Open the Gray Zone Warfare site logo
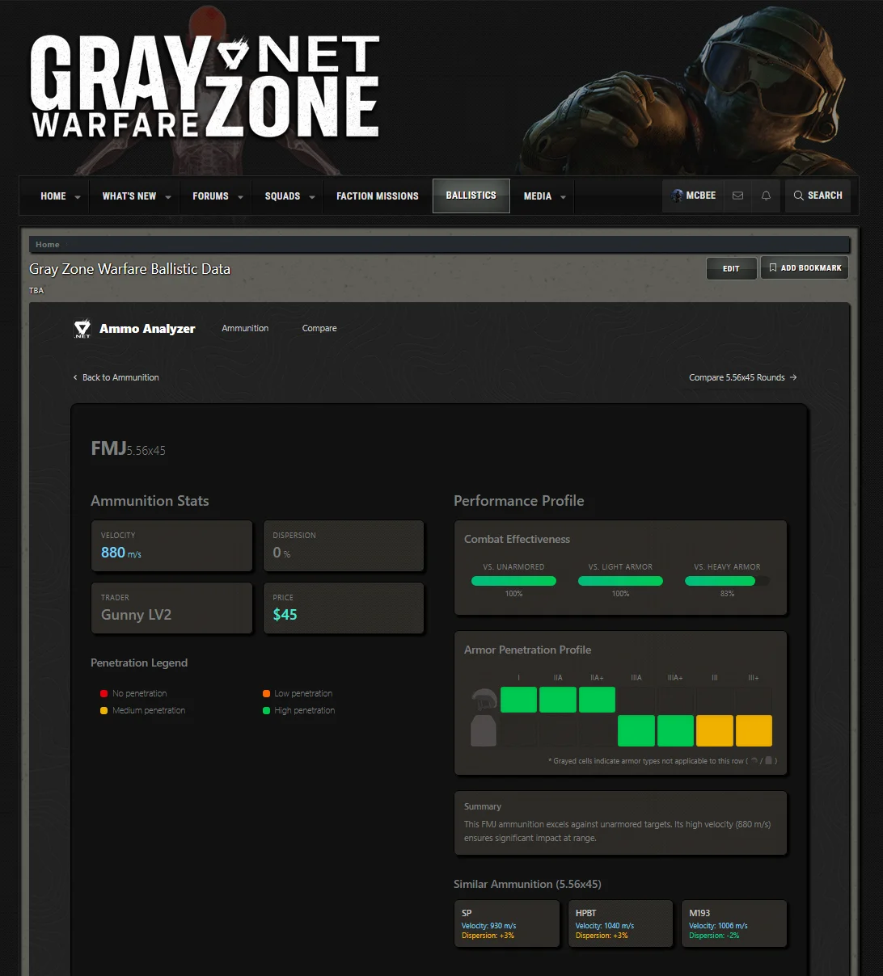This screenshot has width=883, height=976. point(205,87)
